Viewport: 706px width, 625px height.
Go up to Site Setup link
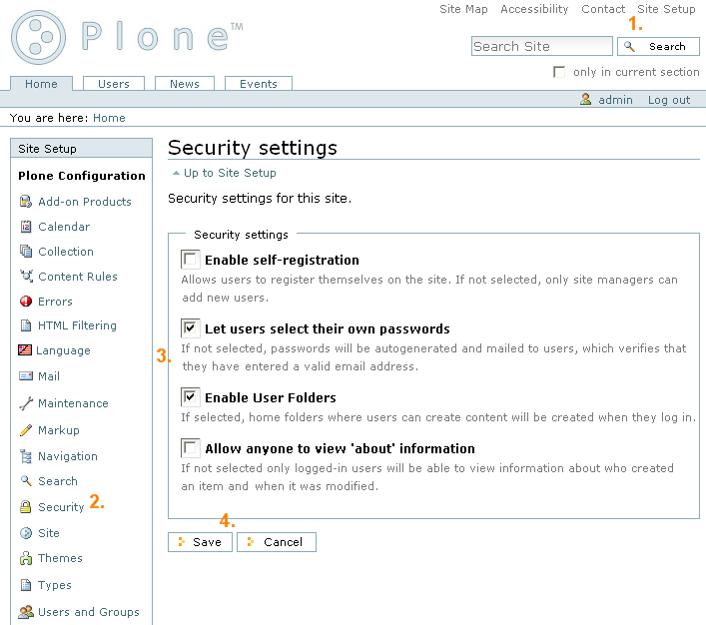(x=230, y=173)
